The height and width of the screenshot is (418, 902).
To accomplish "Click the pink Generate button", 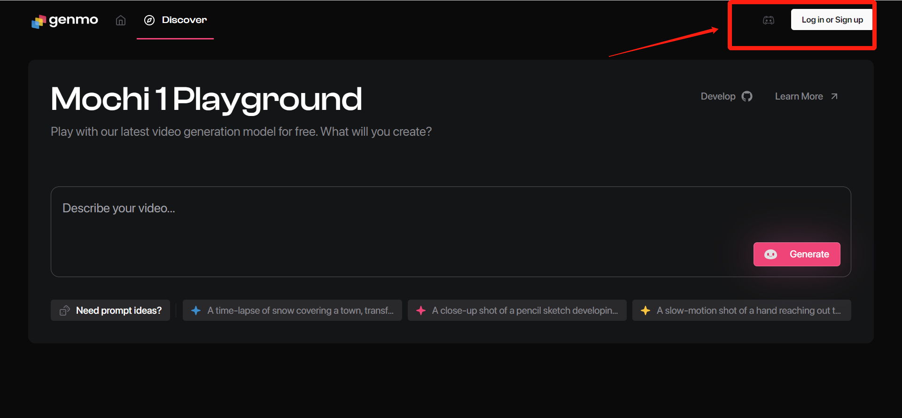I will pos(797,254).
